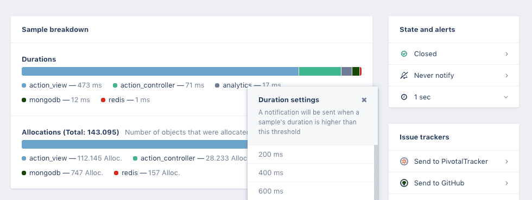
Task: Click the green action_controller segment in Durations bar
Action: 320,71
